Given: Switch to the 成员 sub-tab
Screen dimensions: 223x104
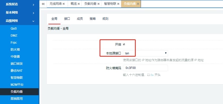Looking at the screenshot, I should 80,19.
